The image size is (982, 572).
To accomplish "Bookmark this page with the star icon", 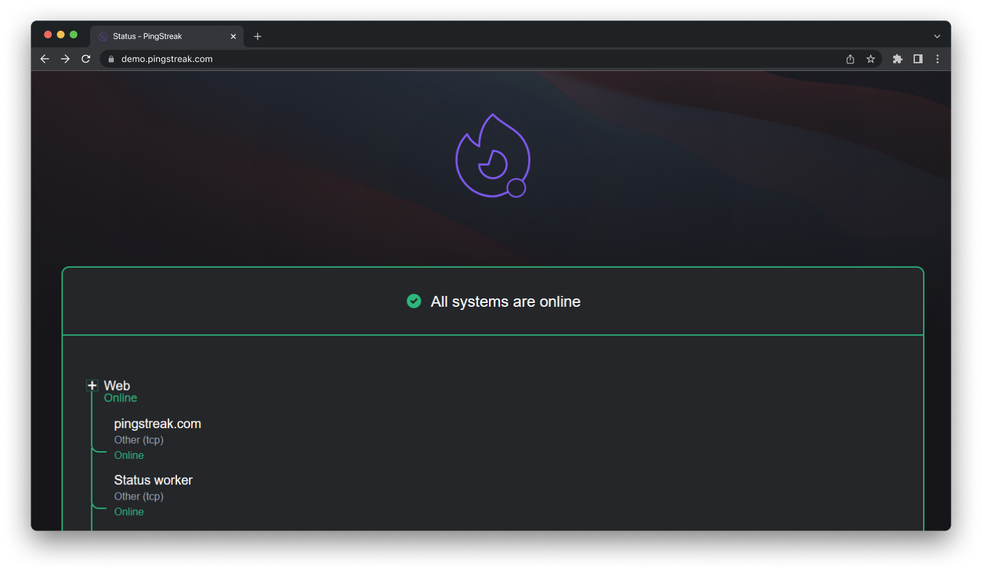I will click(871, 59).
